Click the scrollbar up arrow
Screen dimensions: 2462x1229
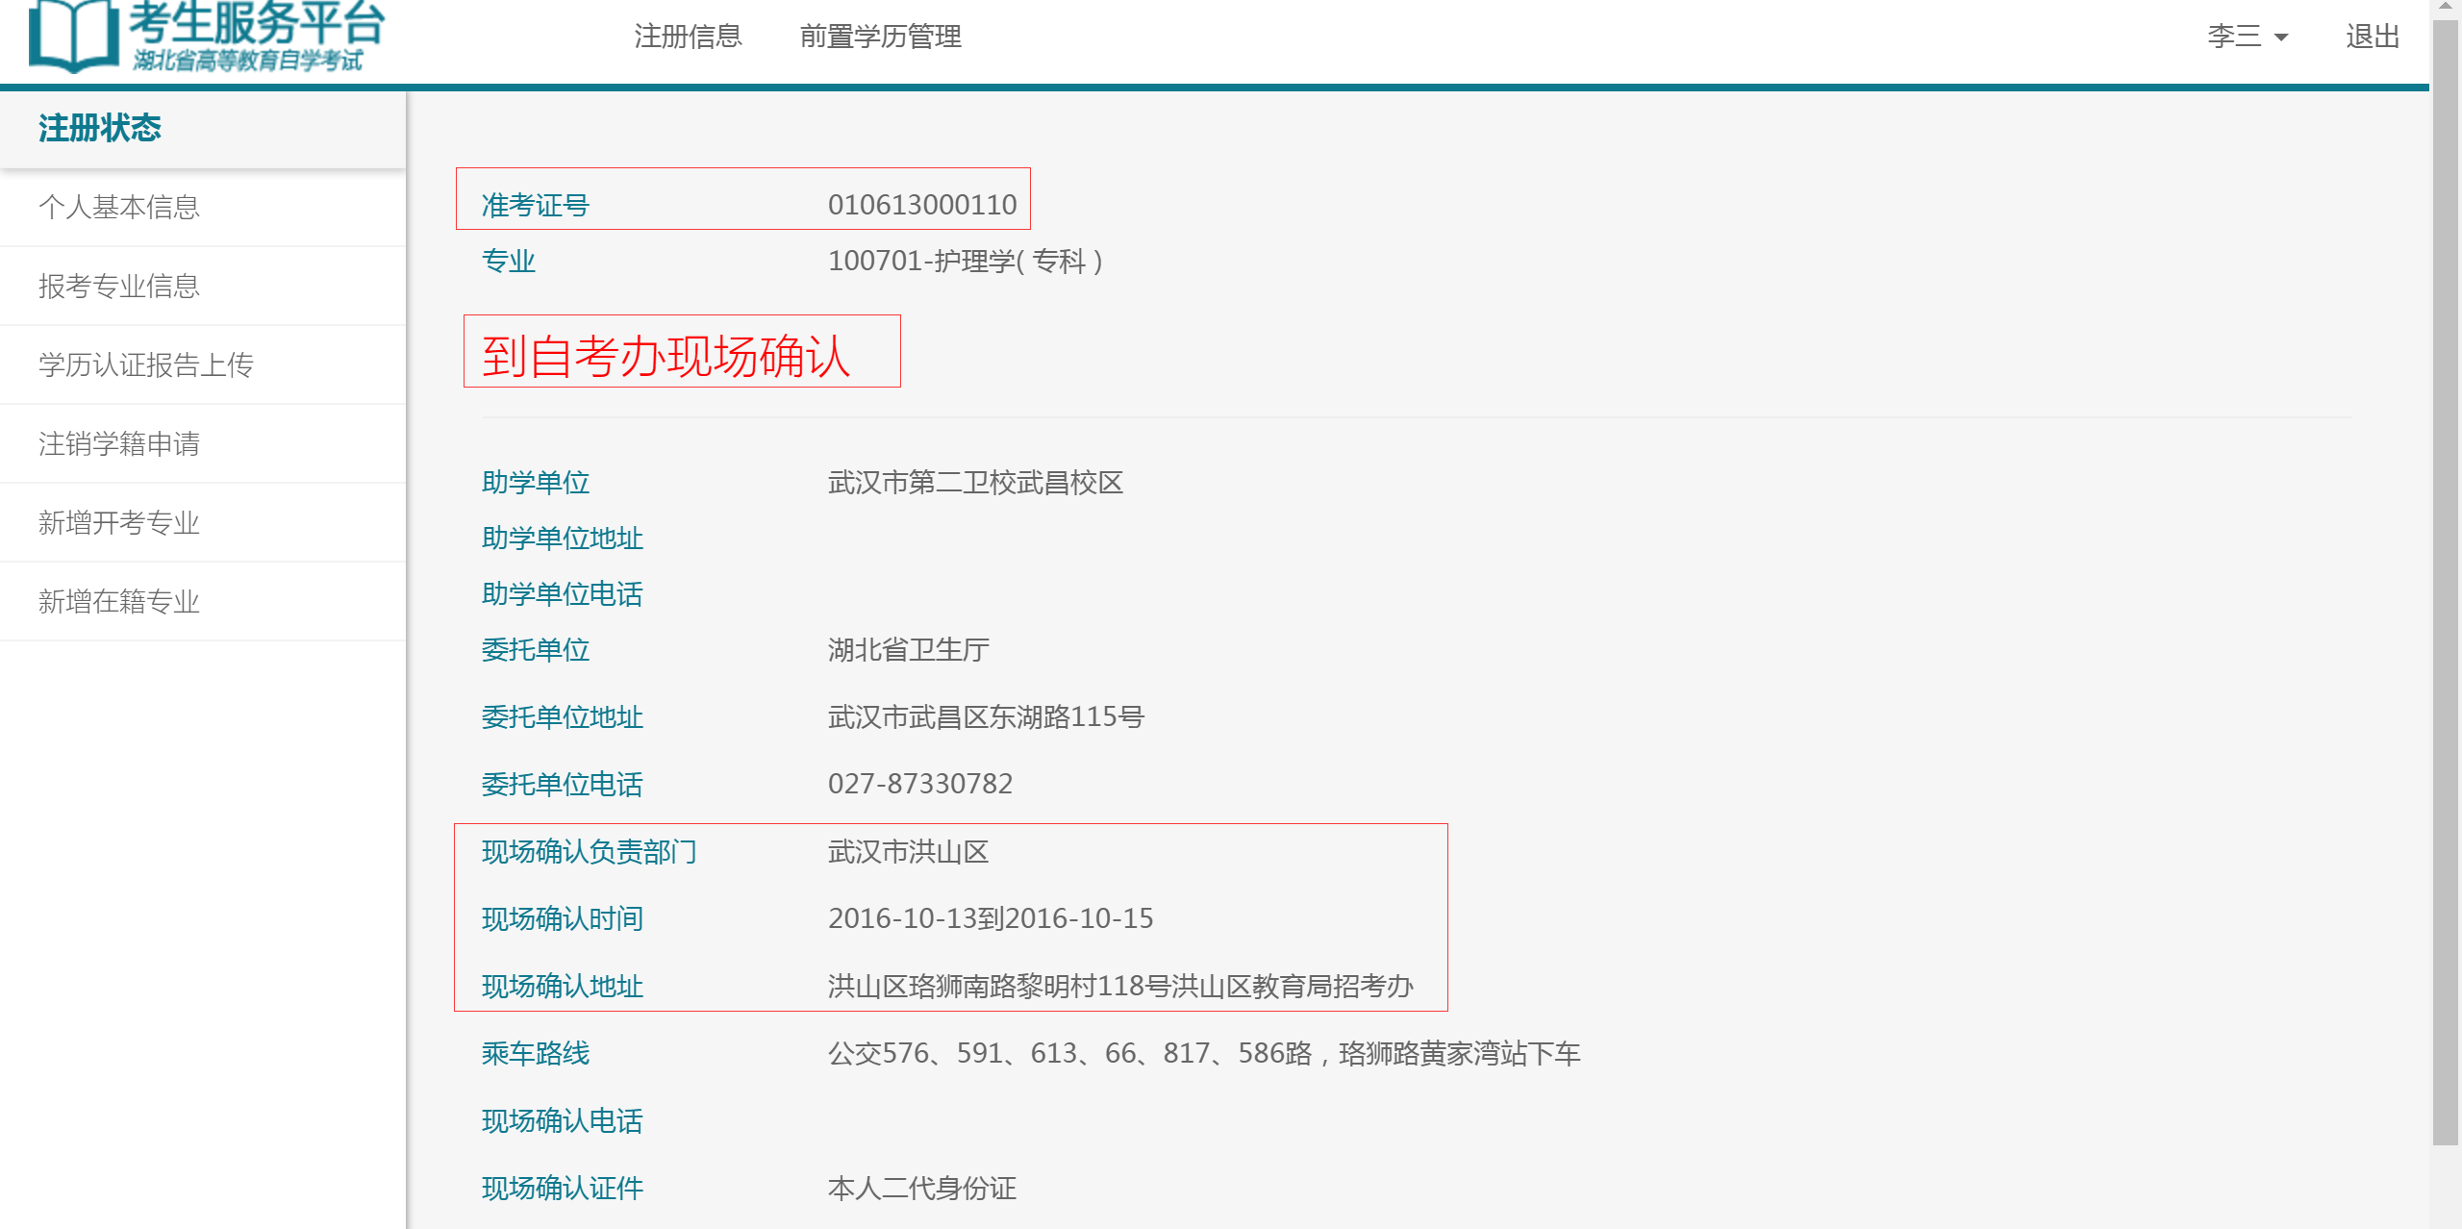(2445, 8)
